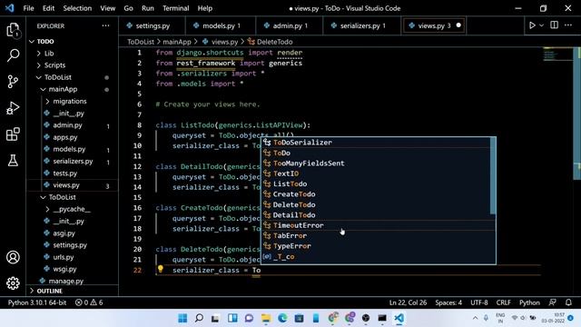Screen dimensions: 581x327
Task: Expand the Lib folder
Action: 48,54
